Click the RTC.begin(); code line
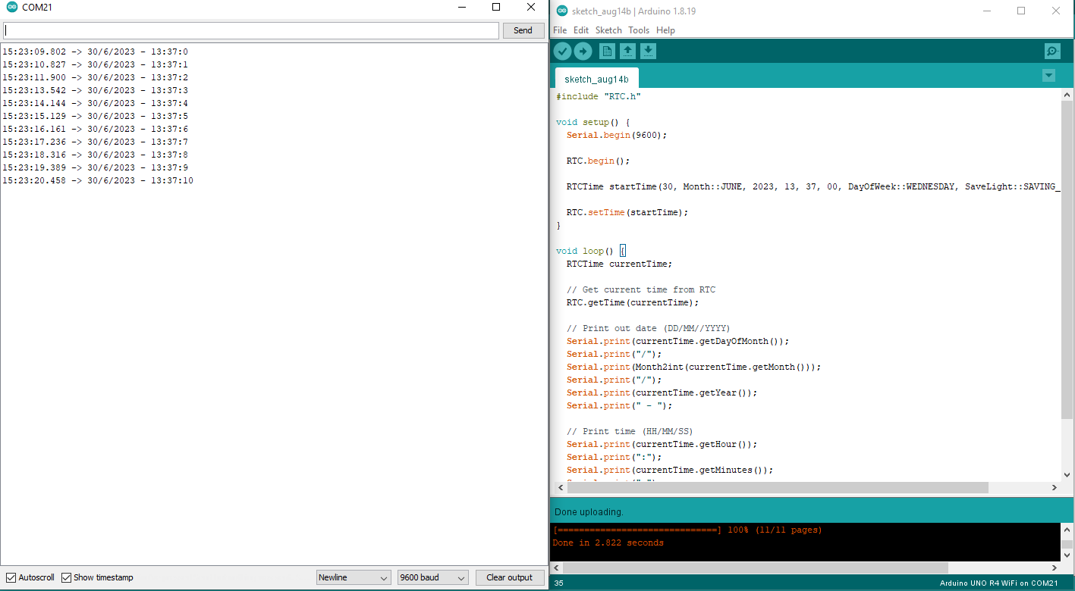The width and height of the screenshot is (1075, 591). click(x=599, y=161)
